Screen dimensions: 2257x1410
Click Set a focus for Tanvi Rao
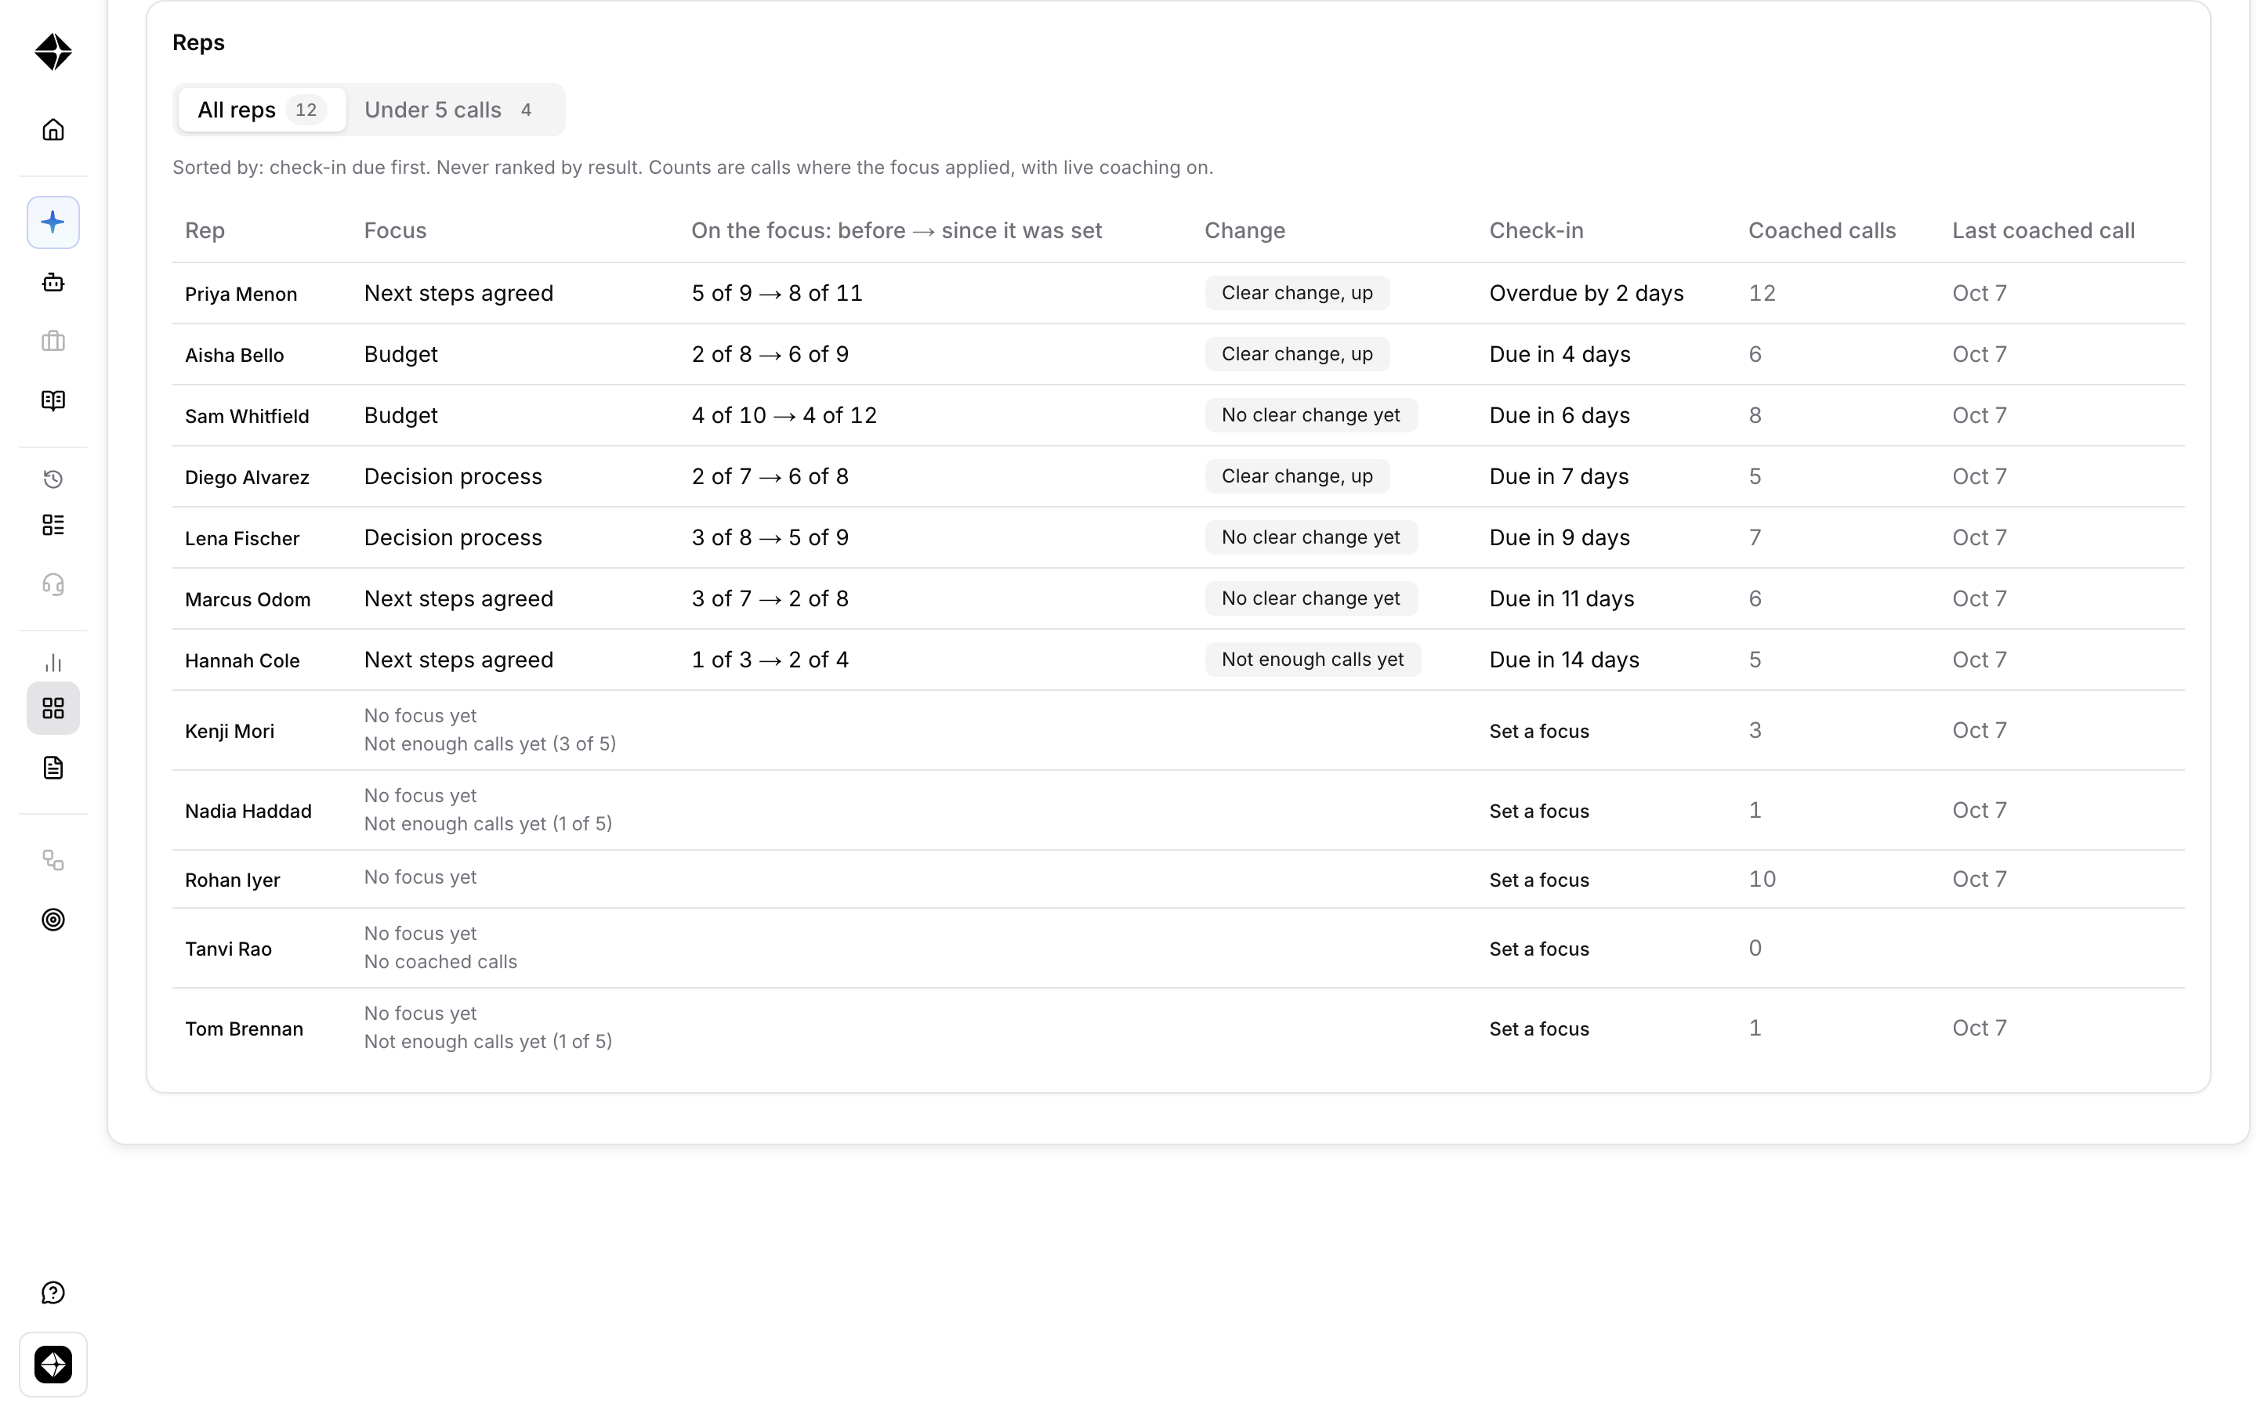(1539, 949)
